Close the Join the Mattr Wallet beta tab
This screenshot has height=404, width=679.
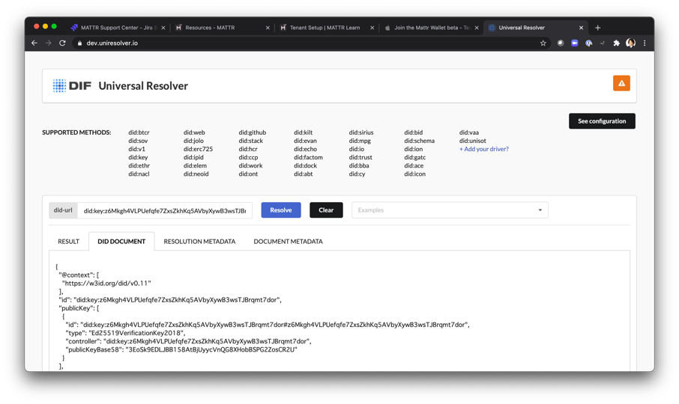pyautogui.click(x=477, y=28)
